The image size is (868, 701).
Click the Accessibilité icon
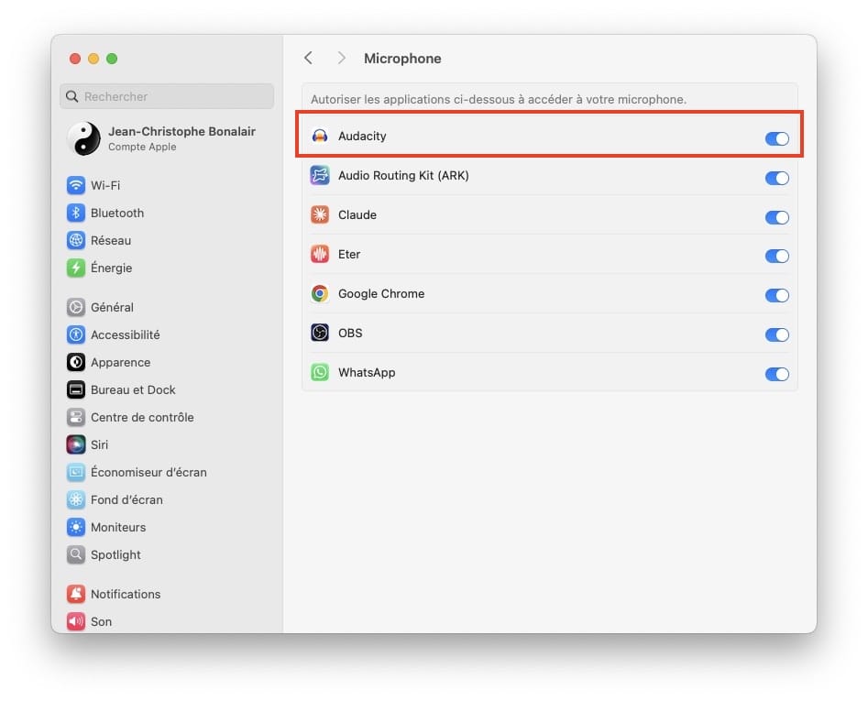(76, 334)
